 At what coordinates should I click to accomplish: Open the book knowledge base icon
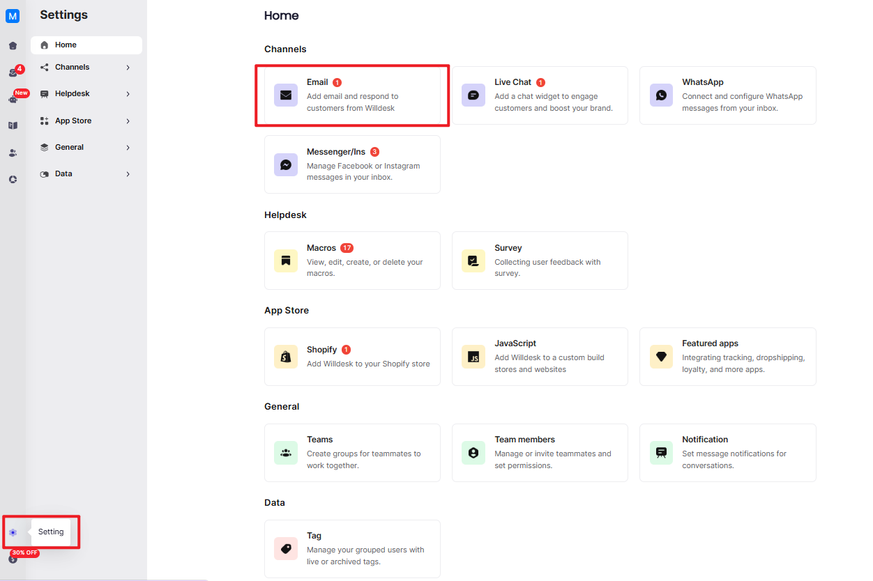pos(13,126)
